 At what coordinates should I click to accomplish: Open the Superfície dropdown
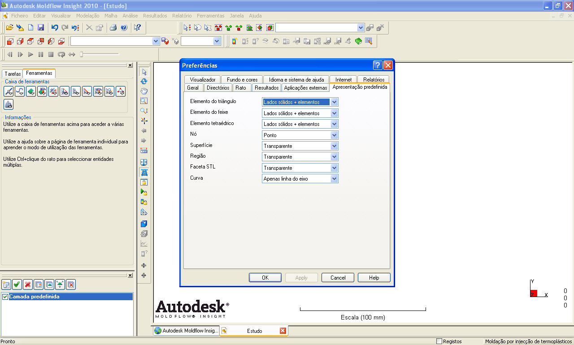pos(334,146)
